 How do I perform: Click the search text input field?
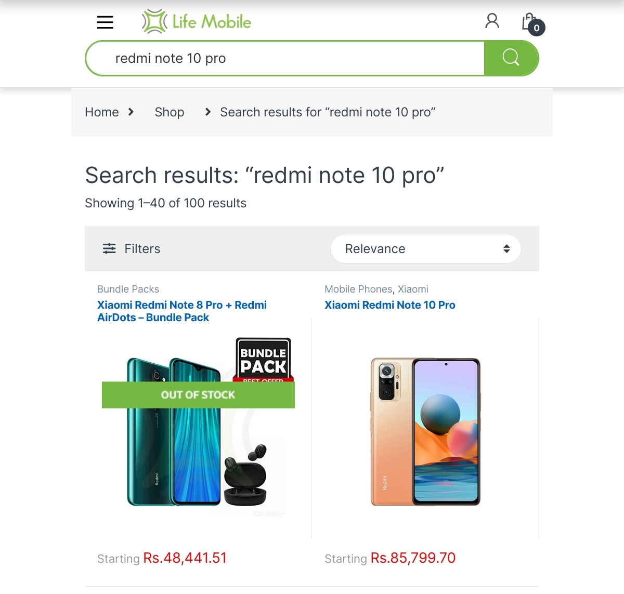pos(285,58)
